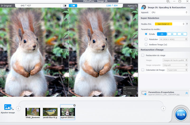This screenshot has width=190, height=125.
Task: Choose the 2X scale button
Action: (162, 34)
